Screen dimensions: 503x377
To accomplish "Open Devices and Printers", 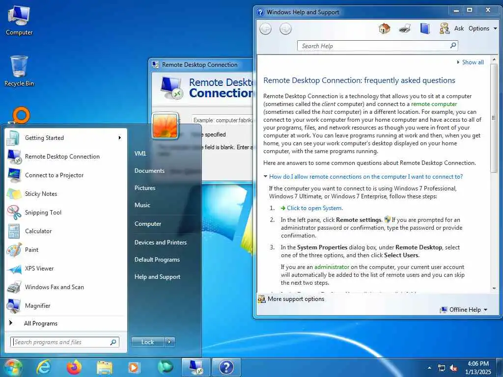I will click(x=161, y=242).
